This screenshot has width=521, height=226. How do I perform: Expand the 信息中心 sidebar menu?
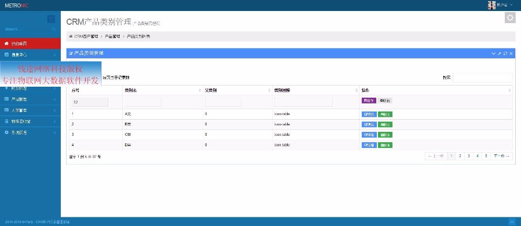click(x=30, y=55)
